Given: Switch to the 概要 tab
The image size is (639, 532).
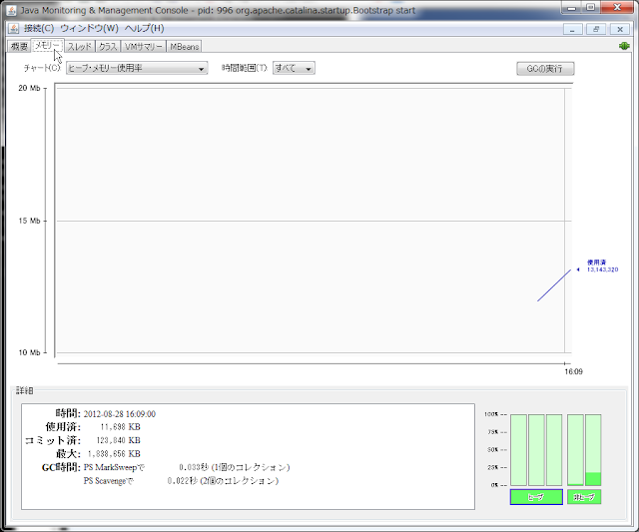Looking at the screenshot, I should click(19, 47).
